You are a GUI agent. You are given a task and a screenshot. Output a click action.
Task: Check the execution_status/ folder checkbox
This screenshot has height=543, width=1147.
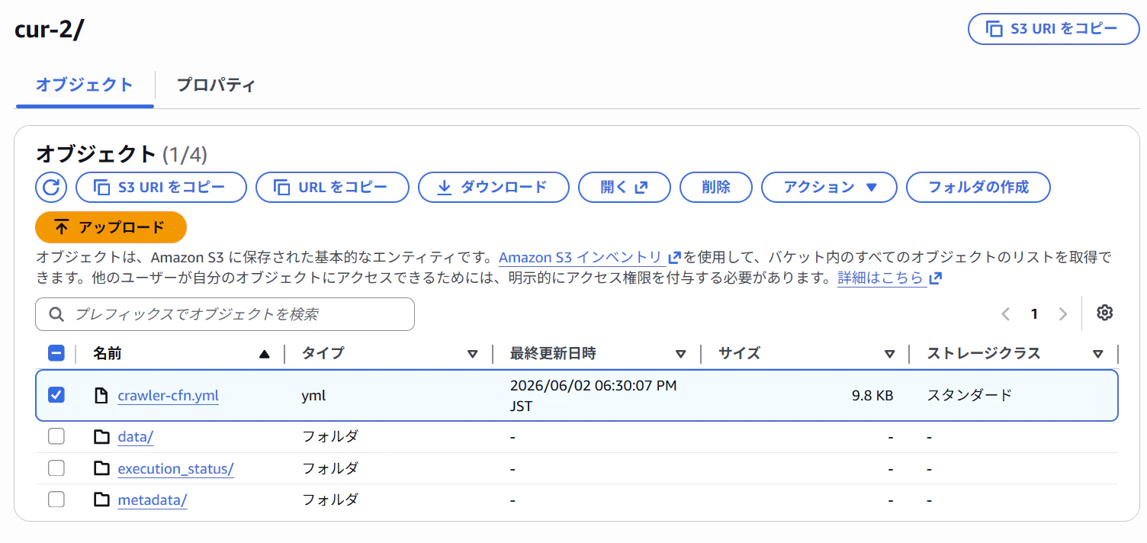56,468
